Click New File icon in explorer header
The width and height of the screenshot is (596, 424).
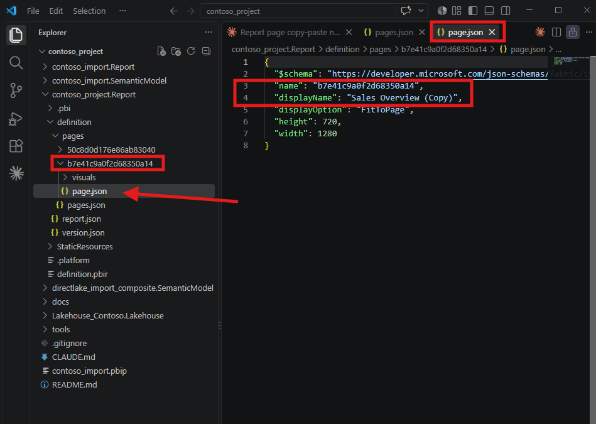click(x=161, y=52)
